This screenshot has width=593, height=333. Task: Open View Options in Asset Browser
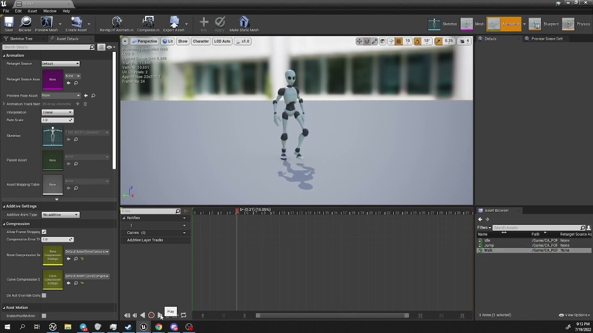pyautogui.click(x=573, y=315)
